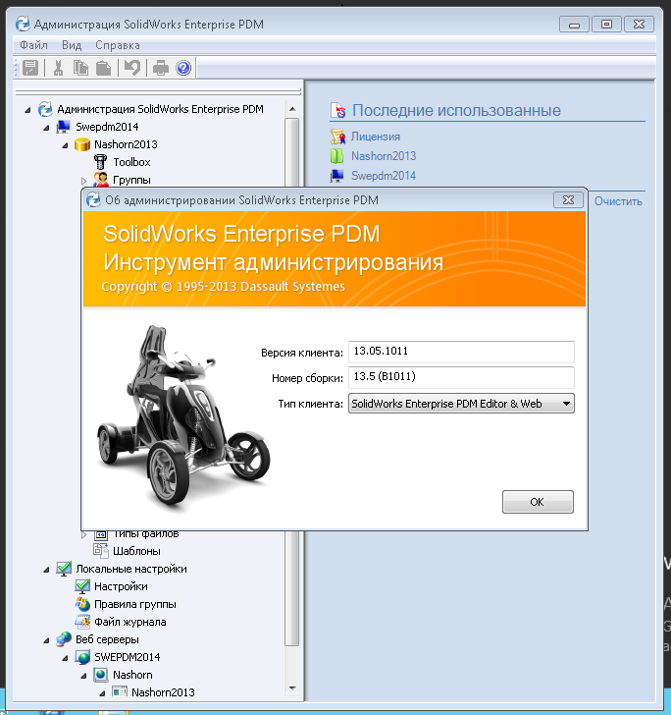The height and width of the screenshot is (715, 671).
Task: Click the Swepdm2014 computer icon in recent list
Action: click(x=337, y=176)
